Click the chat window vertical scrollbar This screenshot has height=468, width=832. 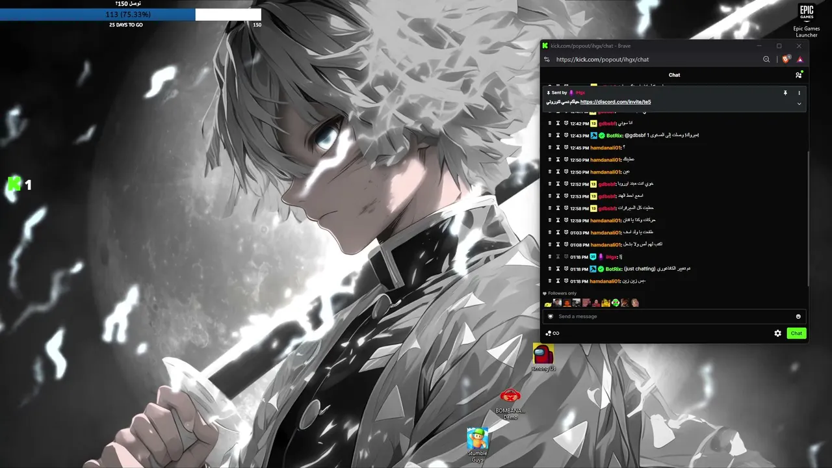[x=808, y=218]
